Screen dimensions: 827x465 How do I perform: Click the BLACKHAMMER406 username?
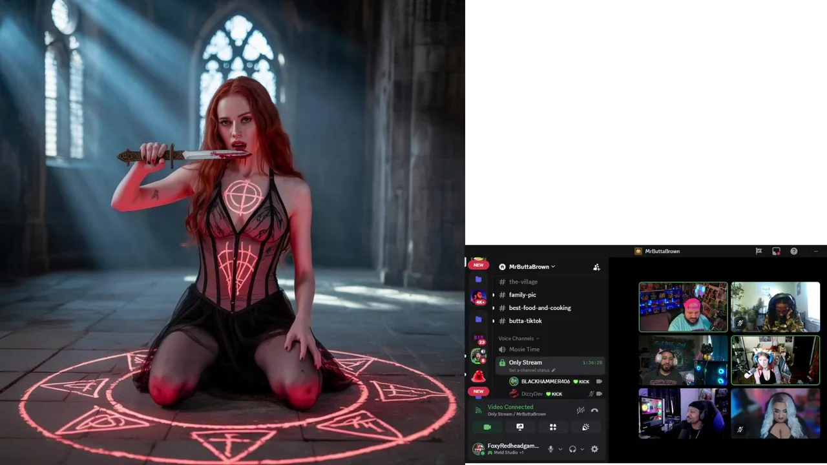545,382
